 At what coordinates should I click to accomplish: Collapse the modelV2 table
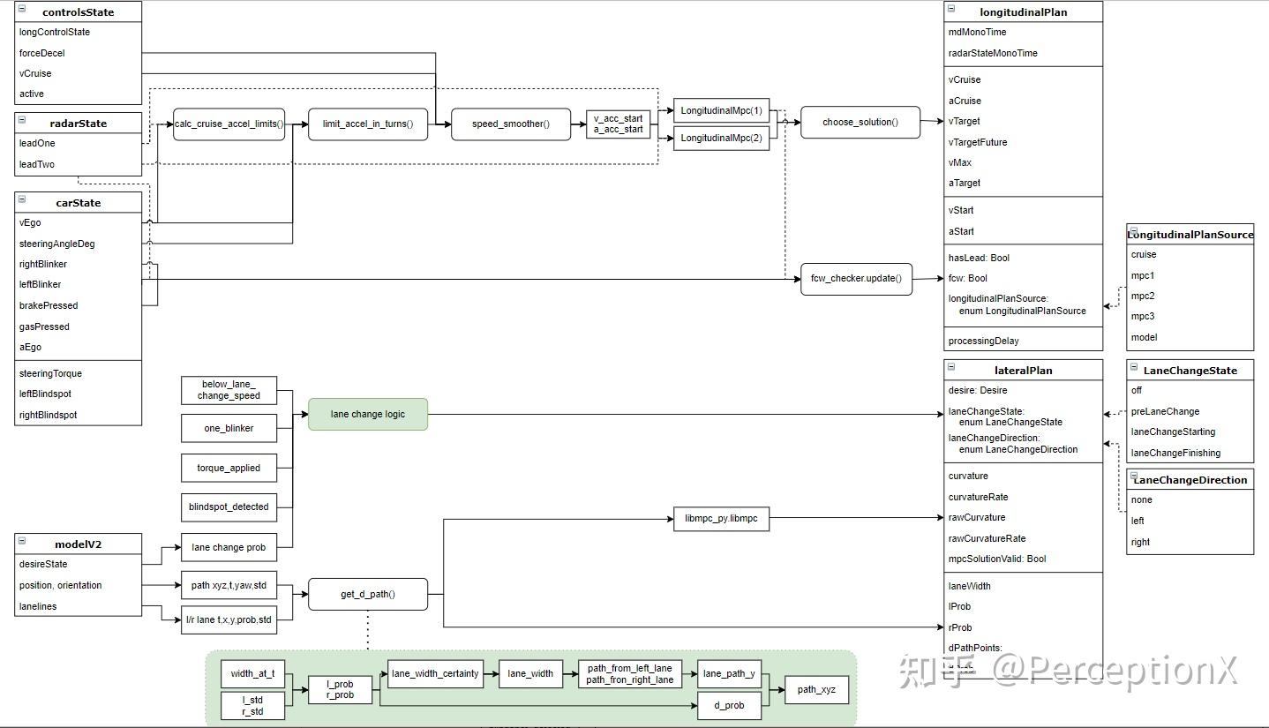tap(22, 541)
